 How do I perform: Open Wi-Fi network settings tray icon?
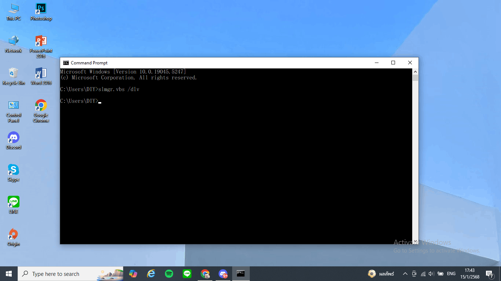(x=423, y=274)
